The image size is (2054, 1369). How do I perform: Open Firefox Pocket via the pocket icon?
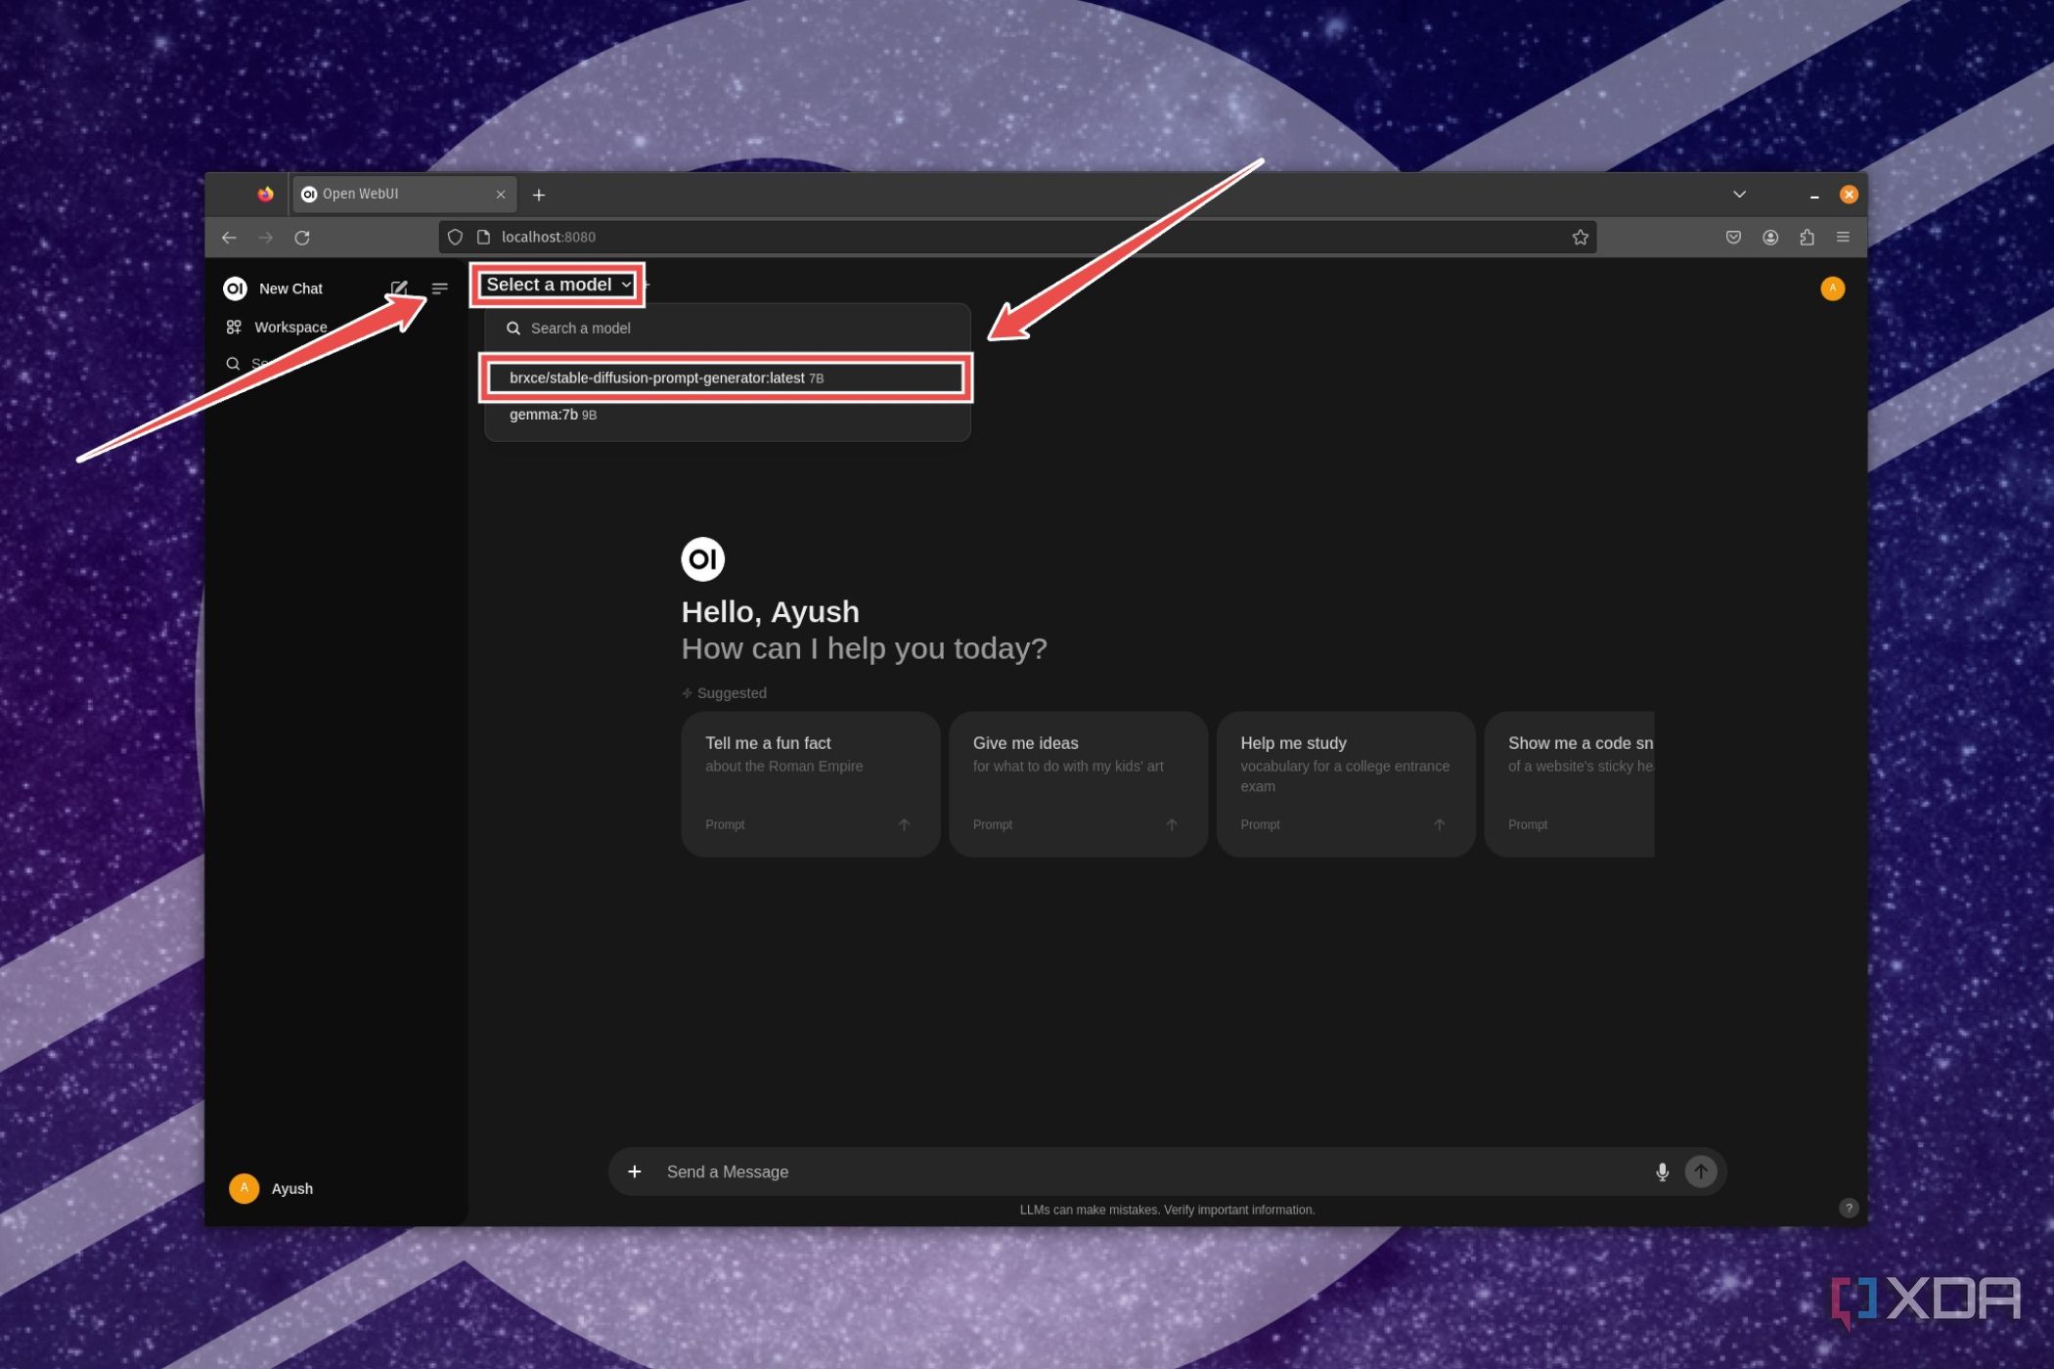(1733, 237)
